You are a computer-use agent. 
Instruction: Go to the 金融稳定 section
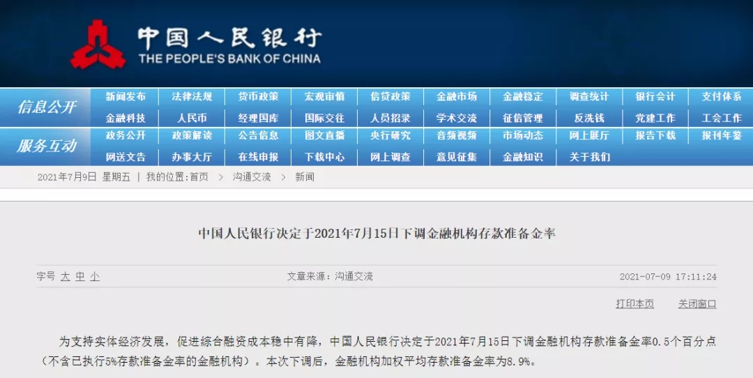click(x=522, y=97)
